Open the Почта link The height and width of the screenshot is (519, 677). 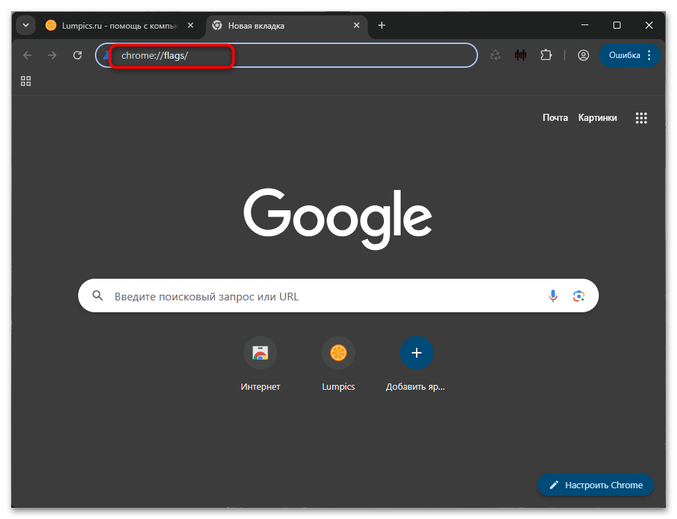555,117
